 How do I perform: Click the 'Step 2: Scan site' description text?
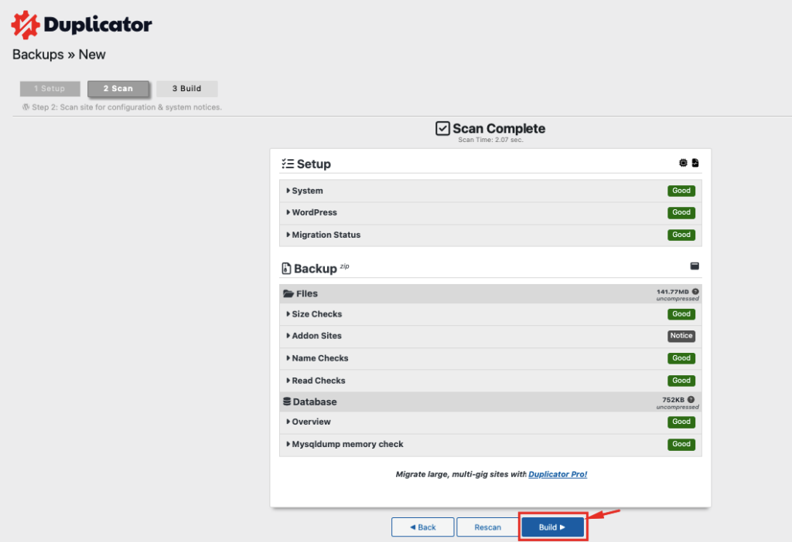tap(127, 107)
